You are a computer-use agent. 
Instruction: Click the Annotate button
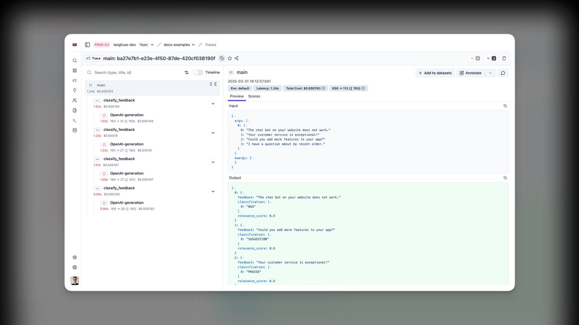click(470, 73)
